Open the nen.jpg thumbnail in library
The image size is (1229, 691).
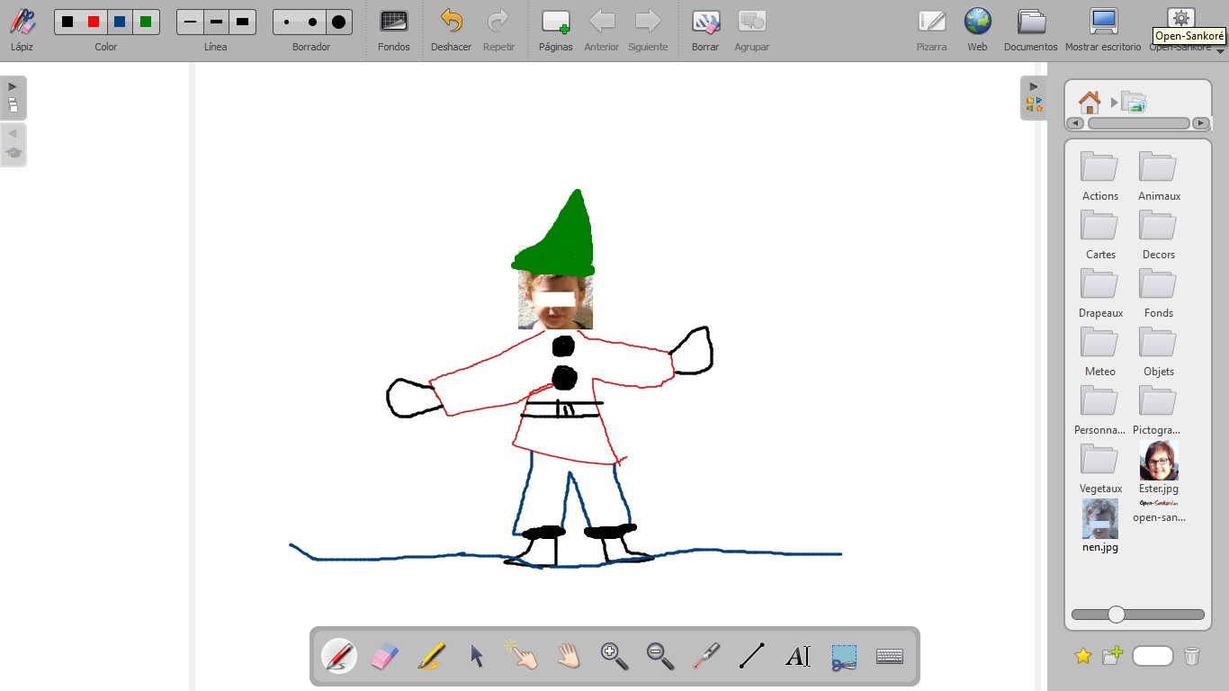coord(1099,520)
